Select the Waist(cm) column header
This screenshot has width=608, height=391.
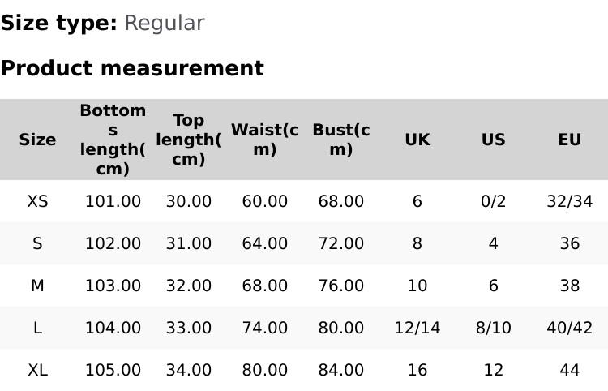pos(264,140)
